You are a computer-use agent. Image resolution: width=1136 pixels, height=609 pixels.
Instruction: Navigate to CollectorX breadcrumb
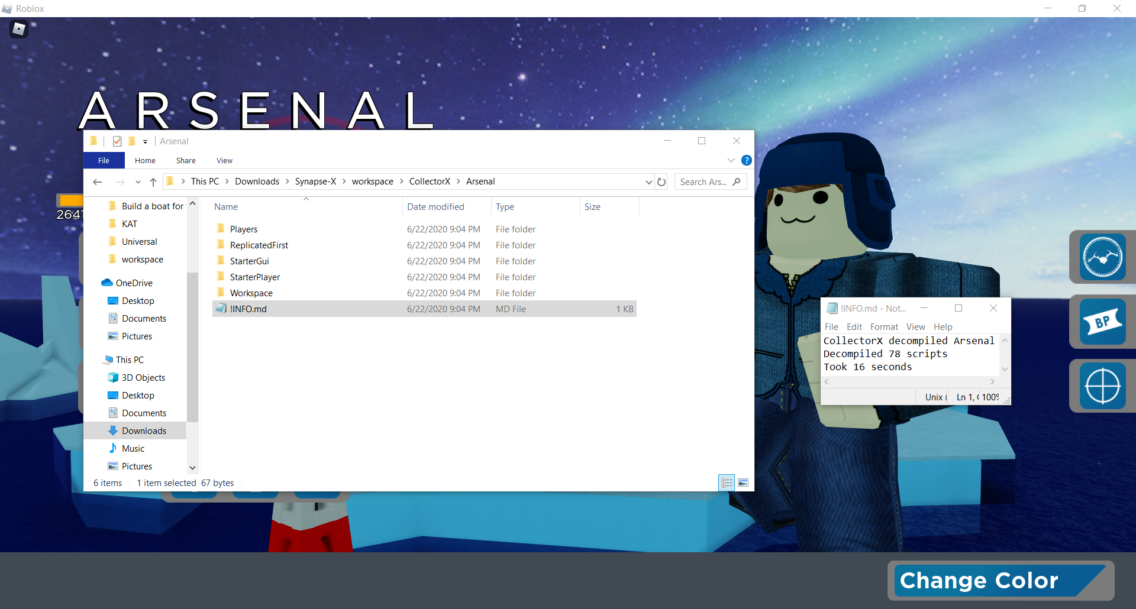coord(430,182)
